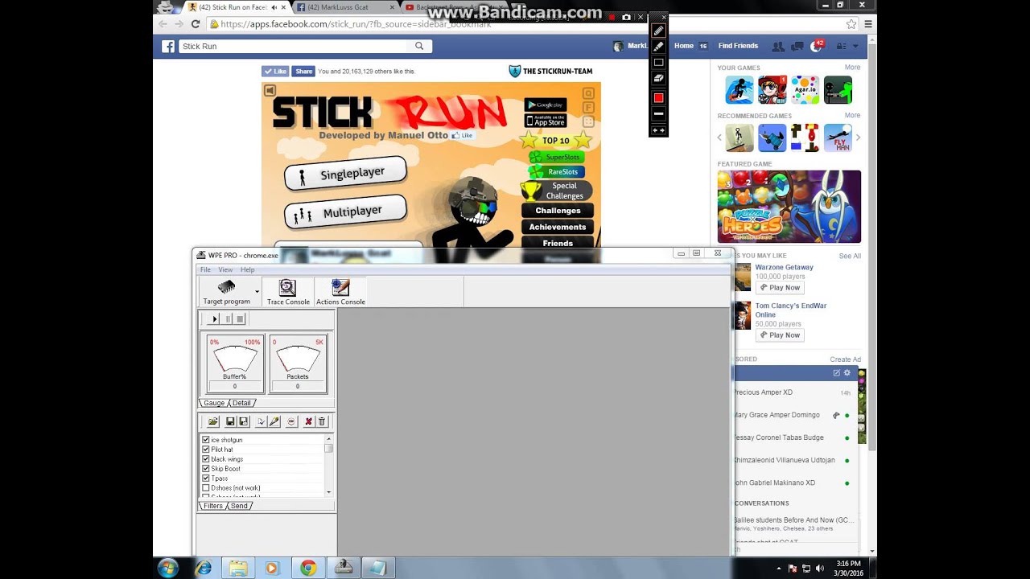Click the red X delete filter icon
This screenshot has width=1030, height=579.
click(x=308, y=421)
